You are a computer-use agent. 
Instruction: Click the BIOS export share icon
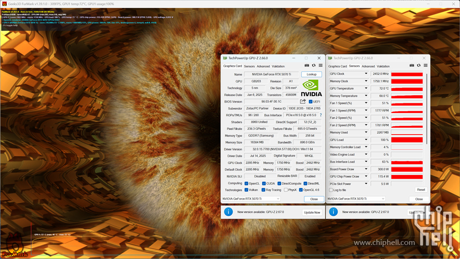point(303,101)
